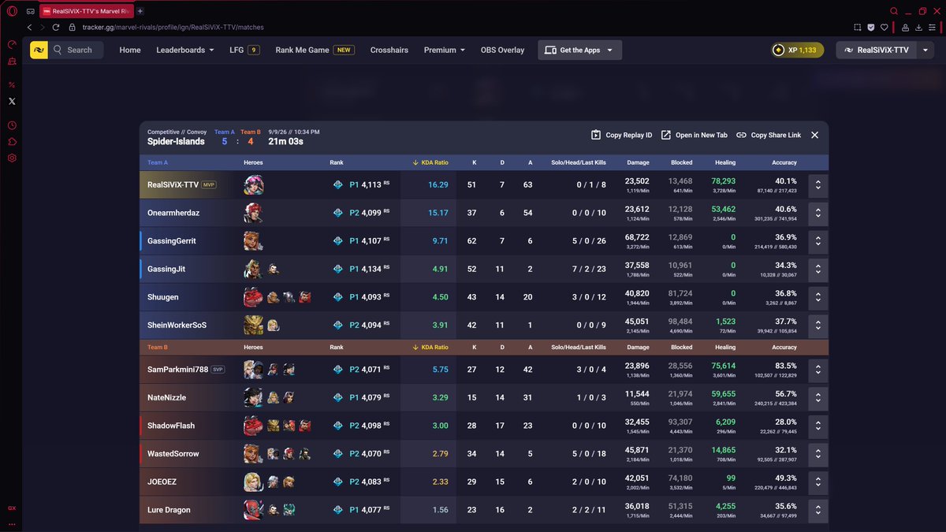The image size is (946, 532).
Task: Open browser sidebar settings gear
Action: coord(12,158)
